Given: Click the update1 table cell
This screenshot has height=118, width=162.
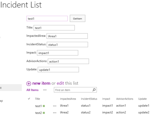Looking at the screenshot, I should coord(144,106).
